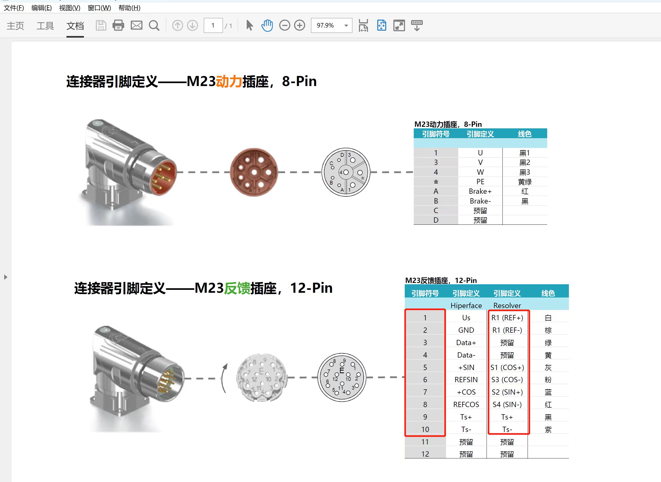Toggle fit full page view
Image resolution: width=661 pixels, height=482 pixels.
[381, 25]
